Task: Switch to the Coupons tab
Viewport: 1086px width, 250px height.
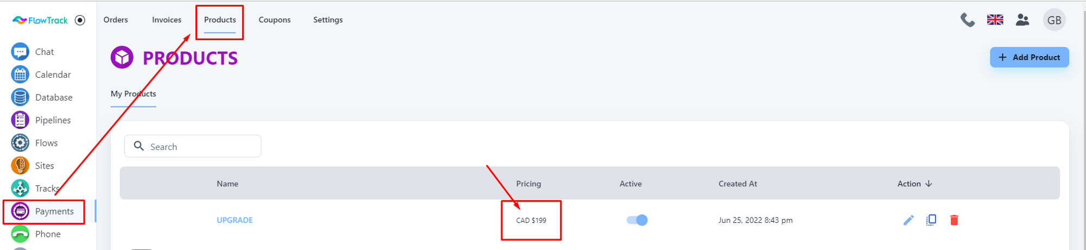Action: point(274,20)
